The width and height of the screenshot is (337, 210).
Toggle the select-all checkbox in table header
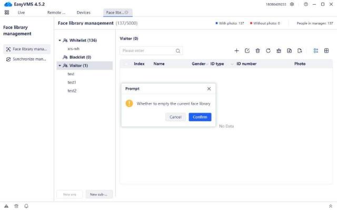tap(126, 64)
